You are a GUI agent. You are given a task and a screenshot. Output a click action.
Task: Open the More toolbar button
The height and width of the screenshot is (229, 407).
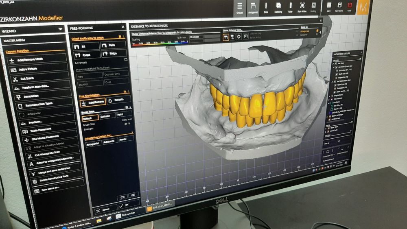tap(328, 7)
